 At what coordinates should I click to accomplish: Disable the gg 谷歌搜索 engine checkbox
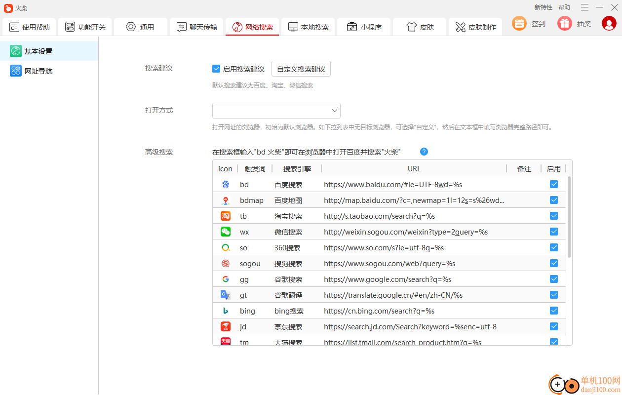[x=554, y=279]
